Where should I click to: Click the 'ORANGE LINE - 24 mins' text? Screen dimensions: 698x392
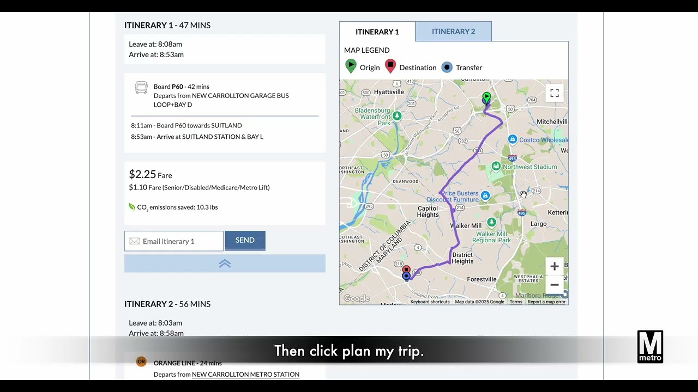[188, 363]
